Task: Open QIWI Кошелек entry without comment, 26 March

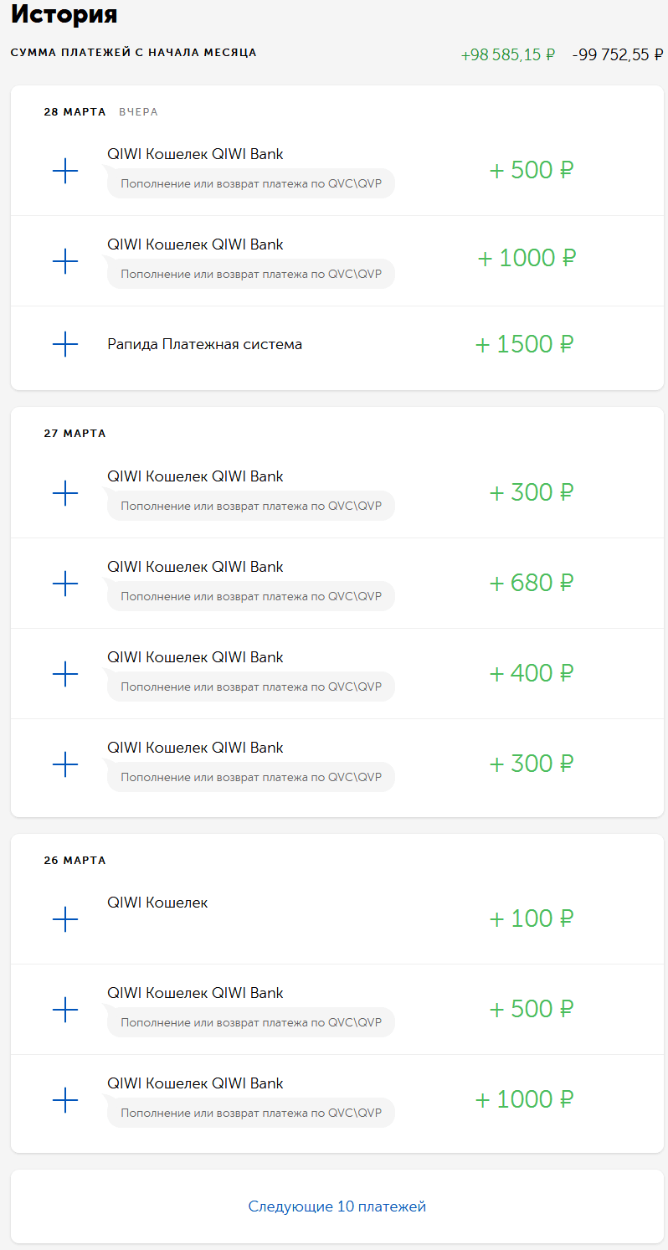Action: pyautogui.click(x=157, y=903)
